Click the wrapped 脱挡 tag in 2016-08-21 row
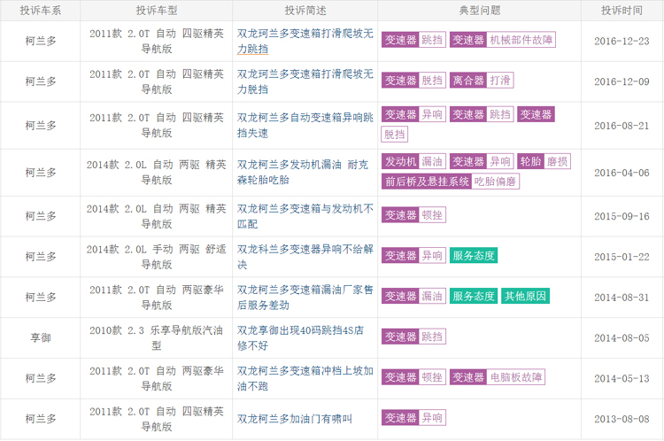 (x=395, y=135)
